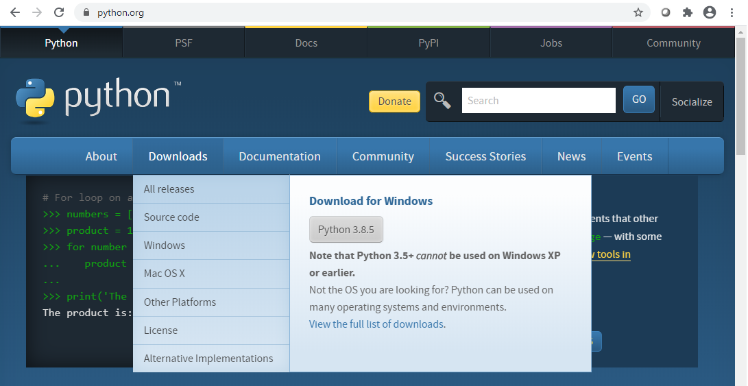Viewport: 748px width, 386px height.
Task: Open the extensions puzzle icon
Action: [x=687, y=12]
